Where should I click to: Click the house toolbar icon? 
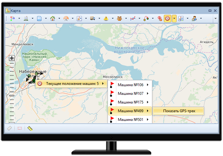coord(53,18)
